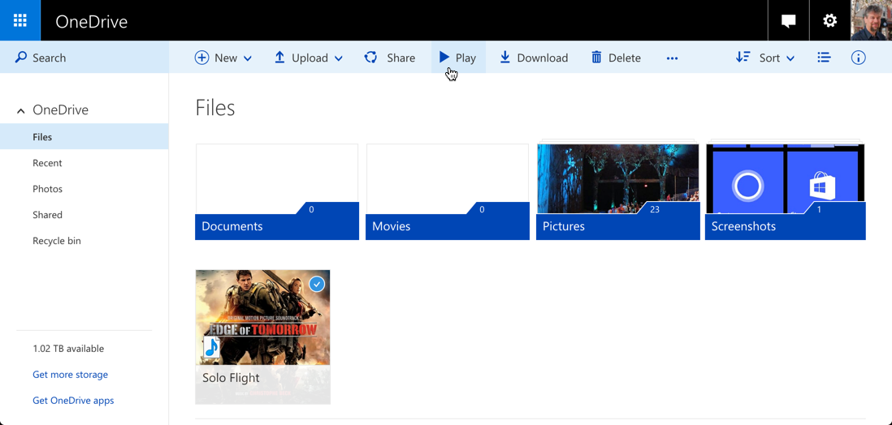
Task: Click the Download toolbar button
Action: [534, 58]
